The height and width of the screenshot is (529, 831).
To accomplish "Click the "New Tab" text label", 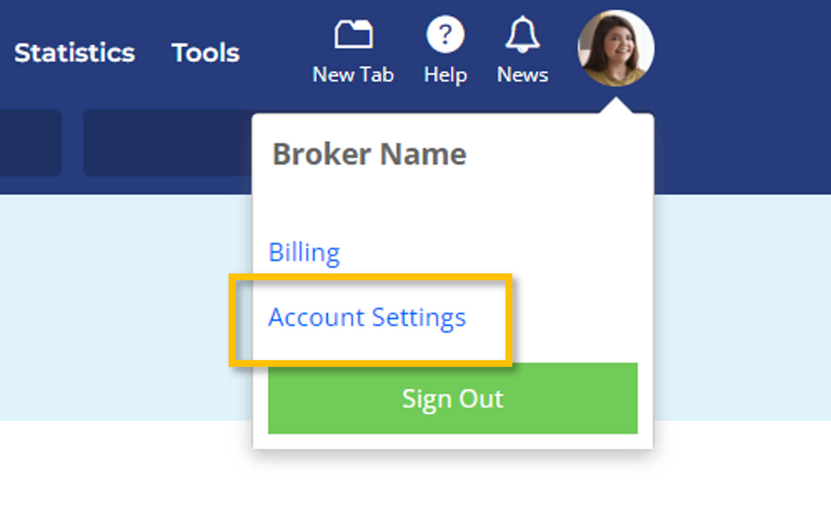I will [353, 75].
